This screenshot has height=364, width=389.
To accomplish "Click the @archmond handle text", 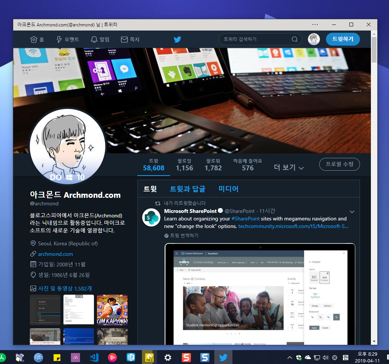I will click(x=44, y=203).
